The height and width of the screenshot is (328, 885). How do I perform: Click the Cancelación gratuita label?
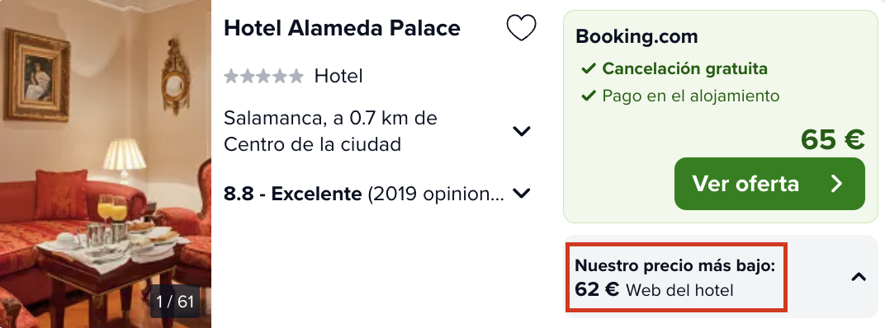684,68
